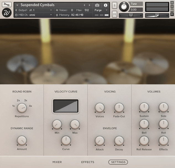Click the volume plus icon
Screen dimensions: 175x168
click(x=167, y=16)
